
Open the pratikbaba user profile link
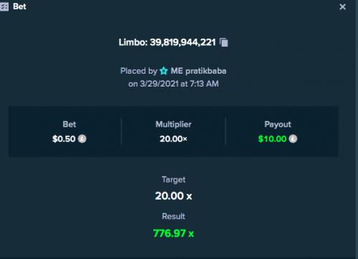click(x=205, y=71)
